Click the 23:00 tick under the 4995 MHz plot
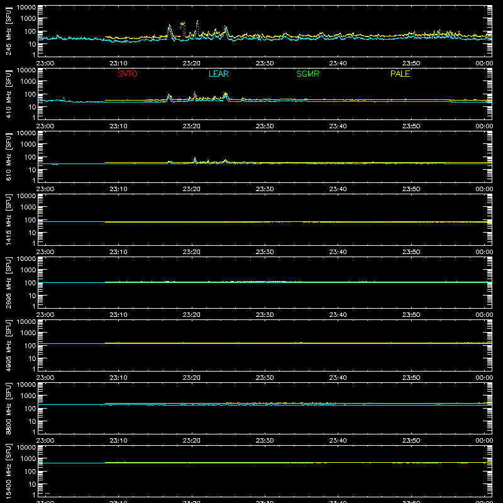Viewport: 503px width, 503px height. pyautogui.click(x=45, y=378)
